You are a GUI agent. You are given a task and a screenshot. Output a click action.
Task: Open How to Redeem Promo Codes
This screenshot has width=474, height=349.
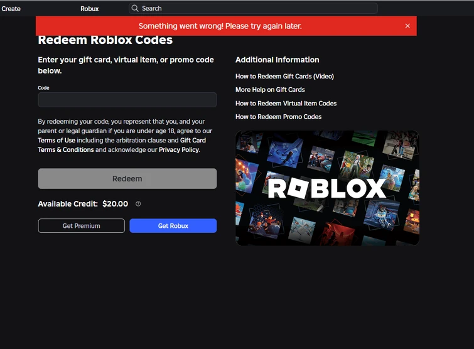278,117
